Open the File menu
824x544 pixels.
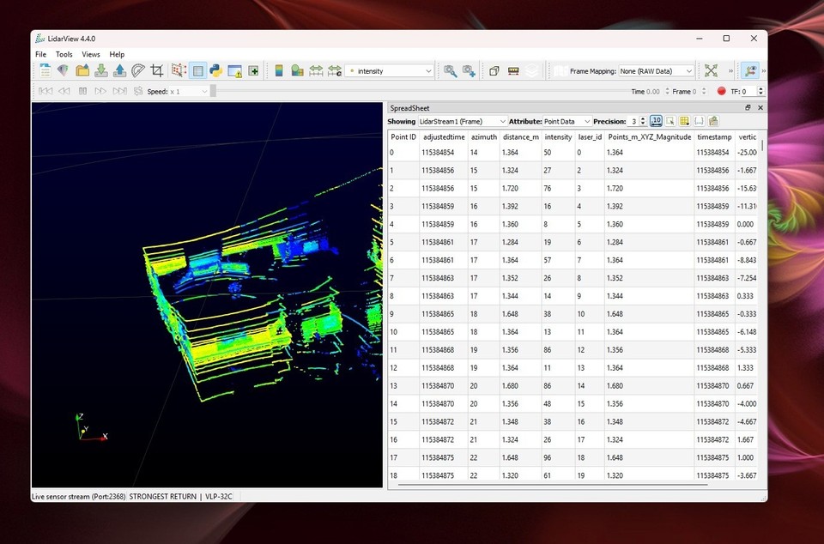[x=40, y=54]
